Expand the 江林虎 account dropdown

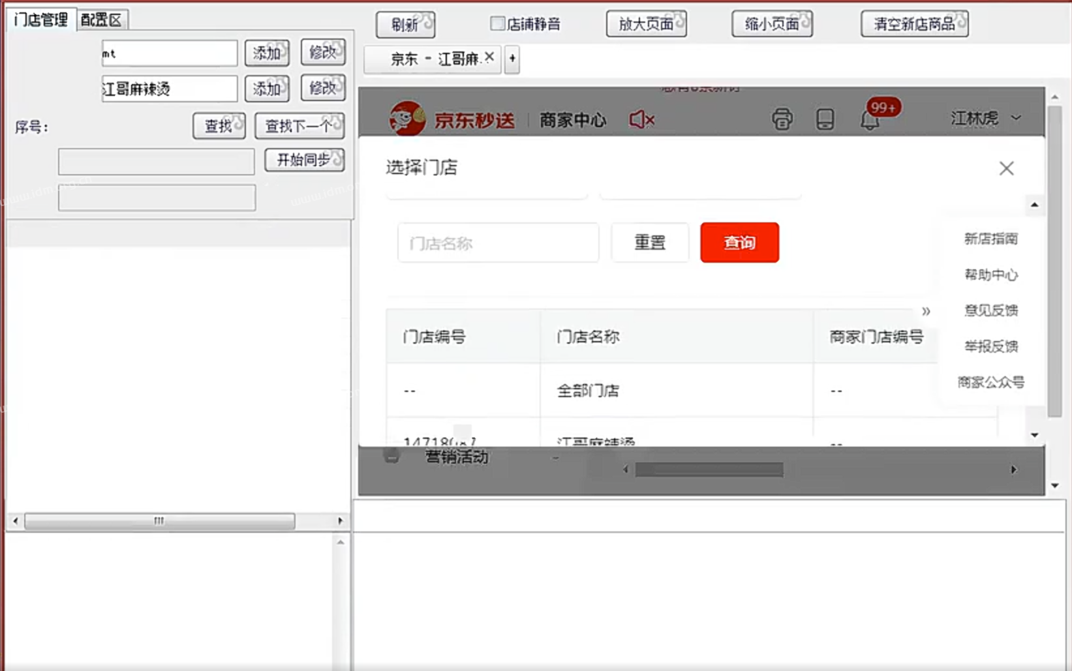986,118
